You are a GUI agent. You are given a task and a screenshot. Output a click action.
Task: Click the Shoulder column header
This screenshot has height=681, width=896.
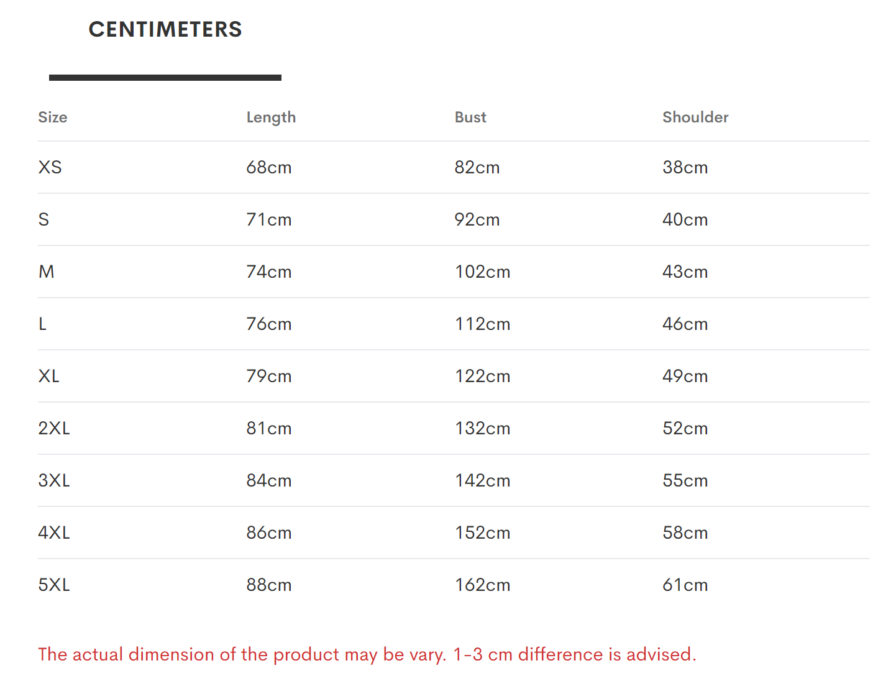(695, 117)
